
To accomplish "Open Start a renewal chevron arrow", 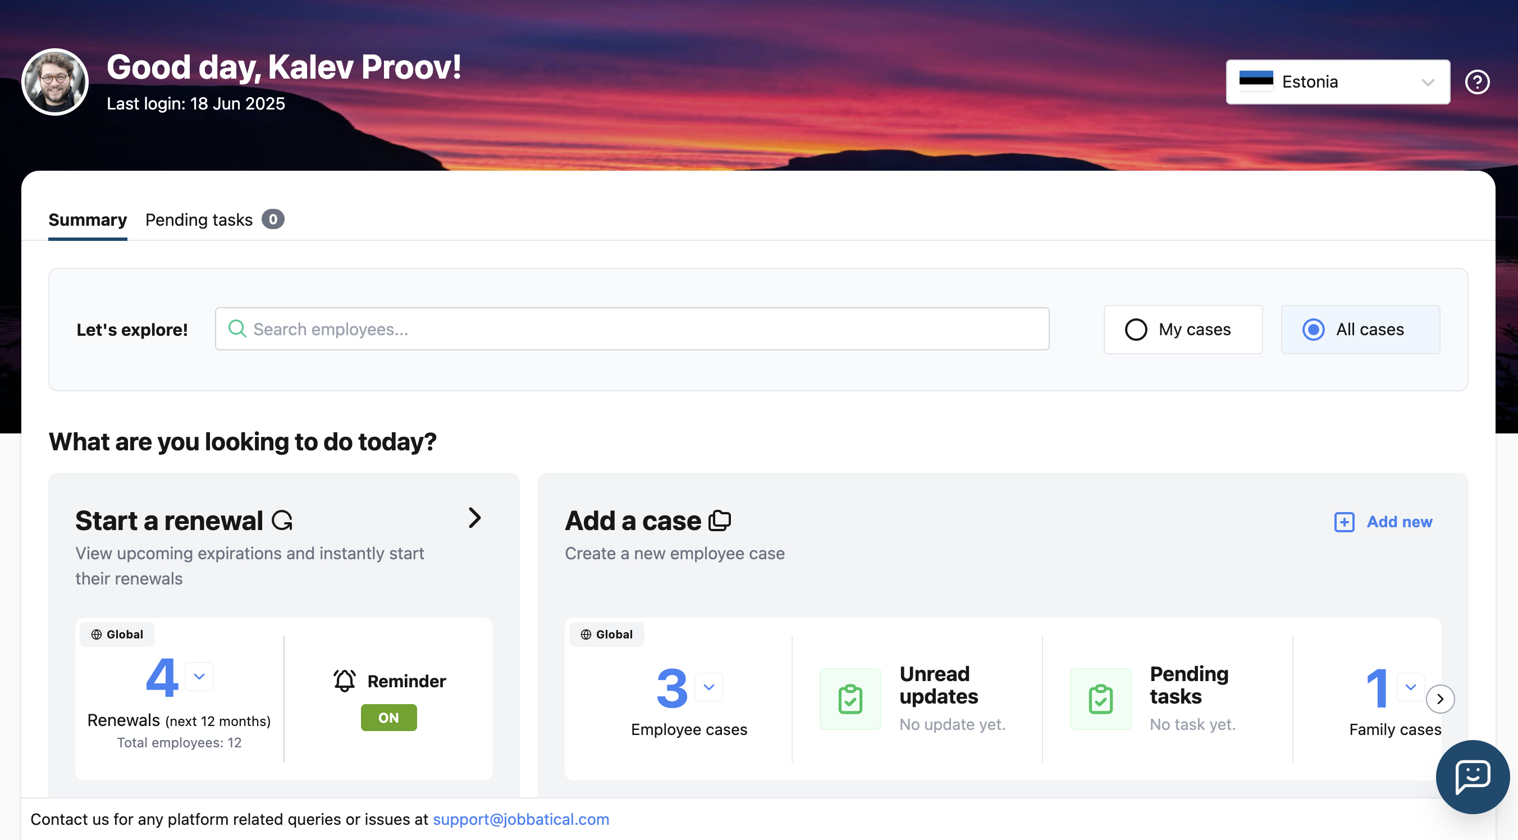I will 474,518.
